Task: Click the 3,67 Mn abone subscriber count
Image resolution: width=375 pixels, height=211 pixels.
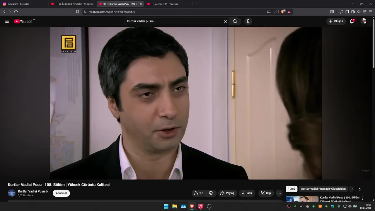Action: click(x=26, y=195)
